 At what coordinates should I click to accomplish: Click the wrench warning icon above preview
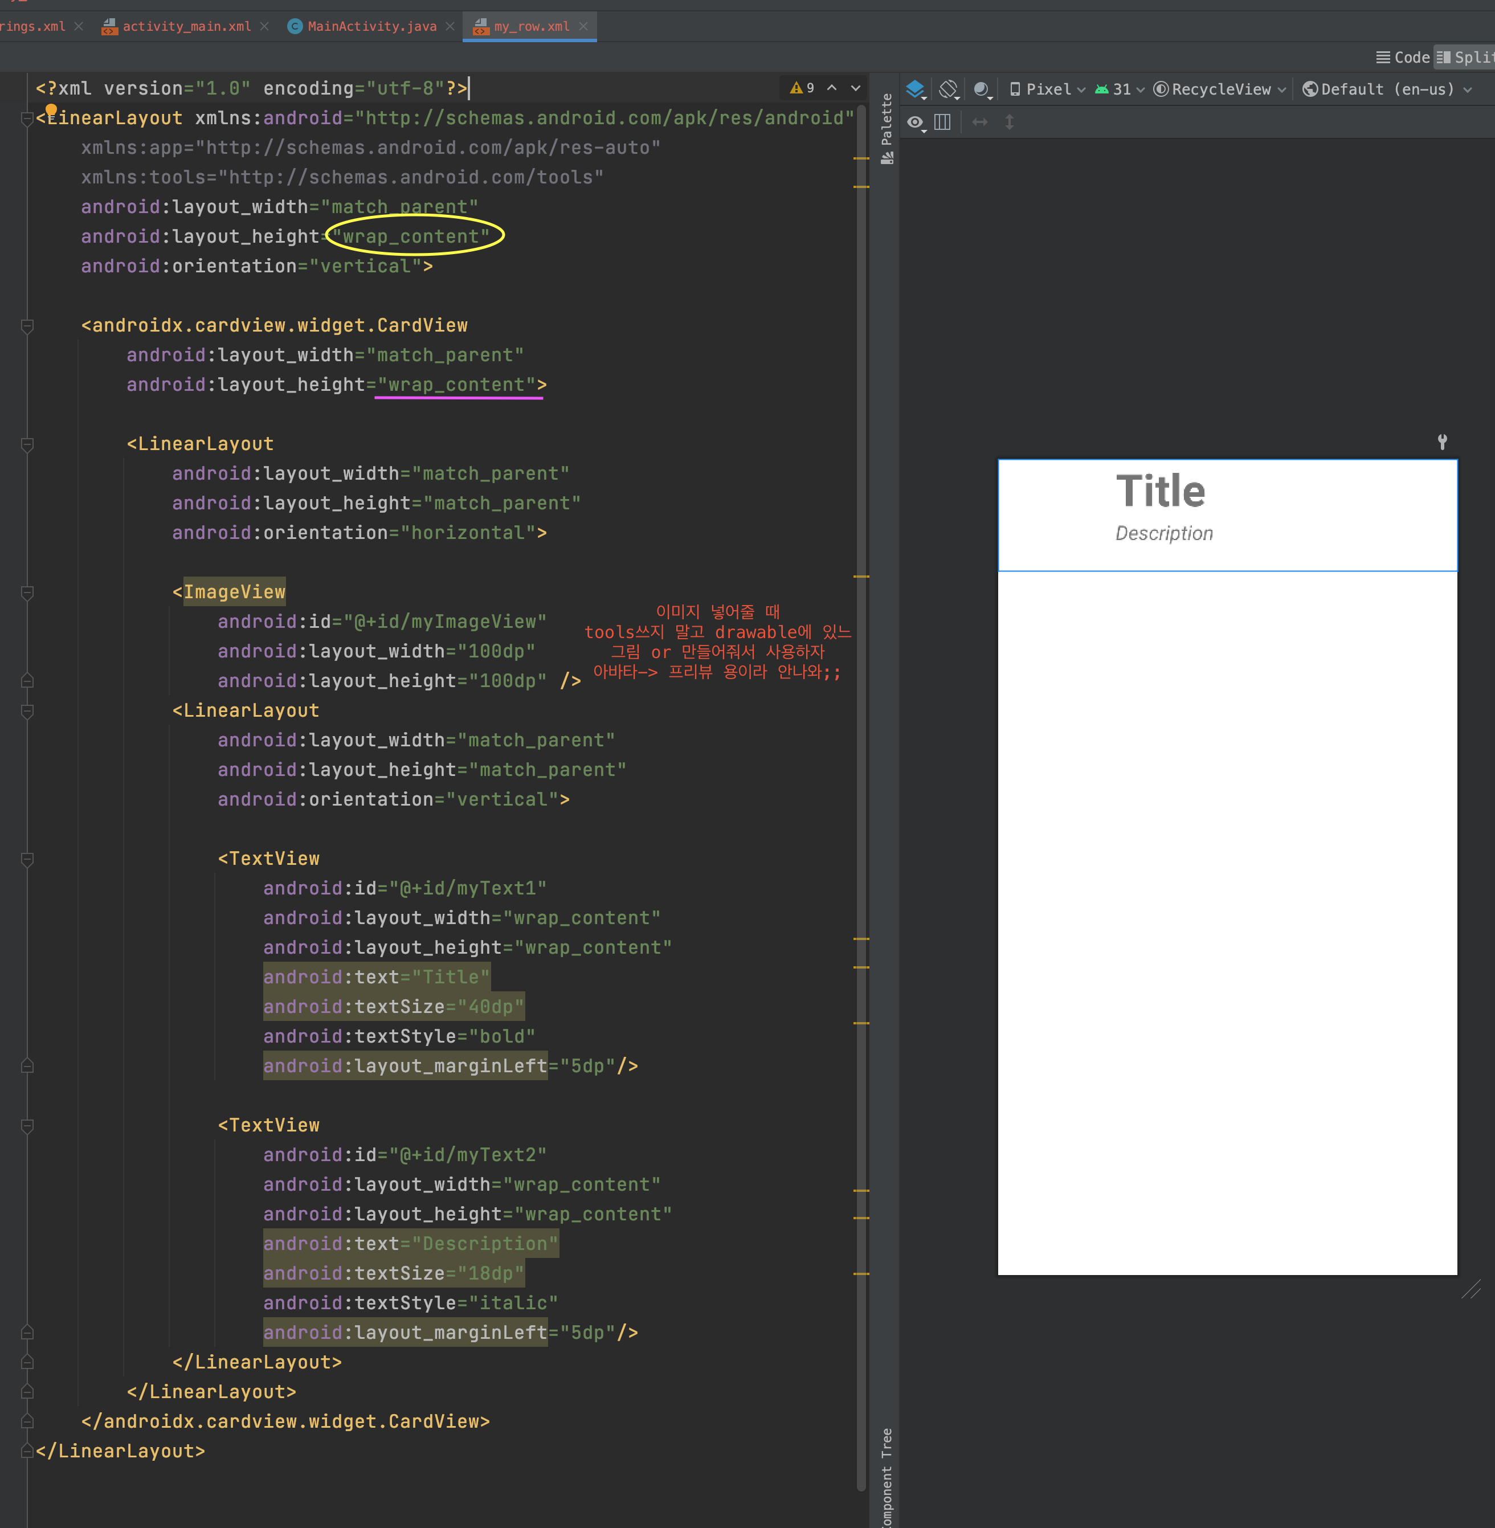1441,442
